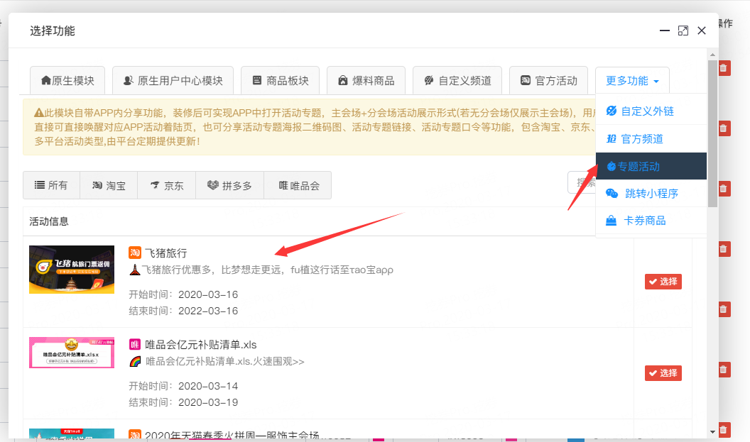The height and width of the screenshot is (442, 750).
Task: Click the 活动信息 column header
Action: click(x=49, y=221)
